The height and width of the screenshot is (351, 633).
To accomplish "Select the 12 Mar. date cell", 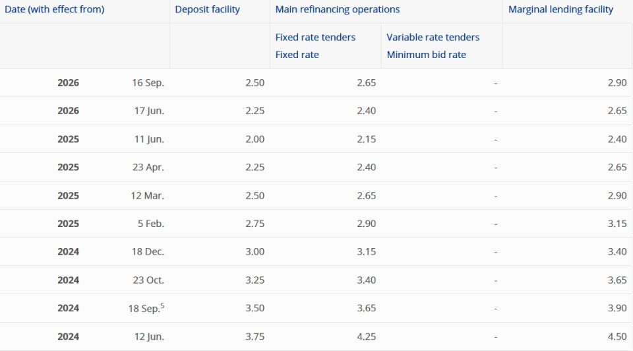I will point(147,195).
